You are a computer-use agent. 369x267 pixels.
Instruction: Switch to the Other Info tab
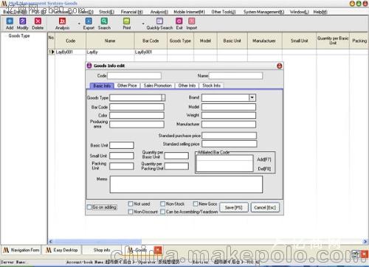(187, 86)
